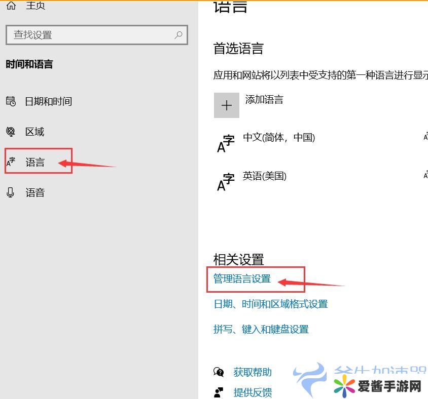Open 管理语言设置 link
Viewport: 428px width, 399px height.
point(242,279)
